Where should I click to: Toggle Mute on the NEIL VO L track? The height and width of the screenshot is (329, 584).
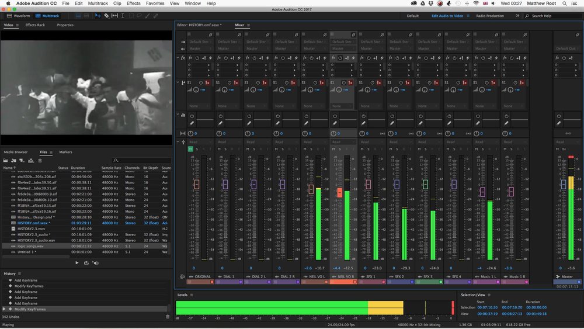click(305, 149)
